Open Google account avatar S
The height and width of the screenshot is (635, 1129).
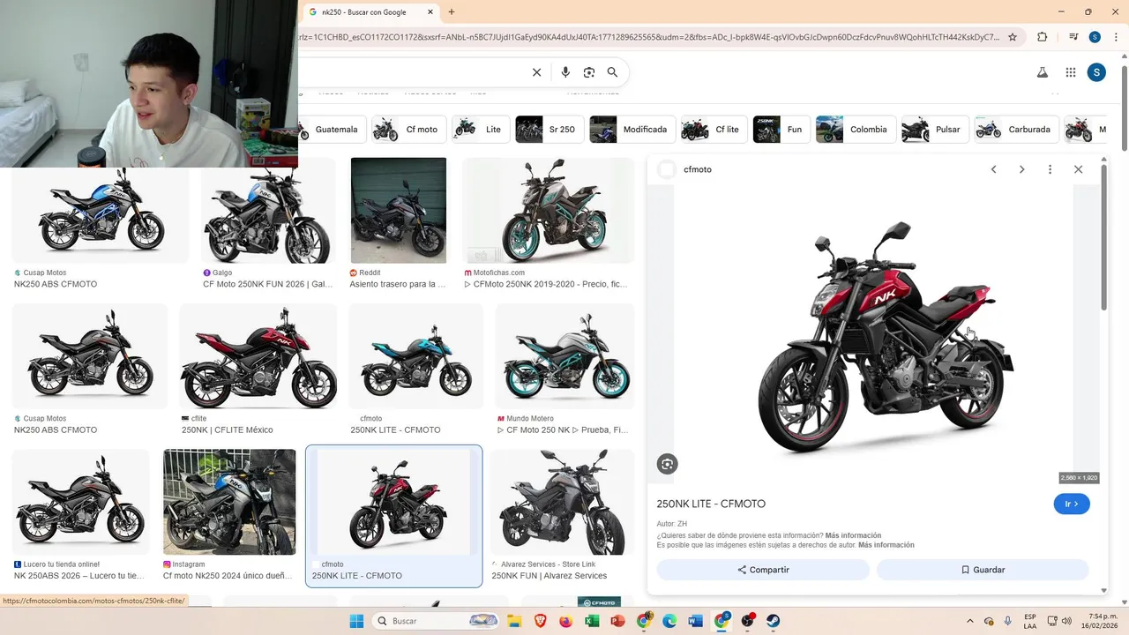point(1096,72)
